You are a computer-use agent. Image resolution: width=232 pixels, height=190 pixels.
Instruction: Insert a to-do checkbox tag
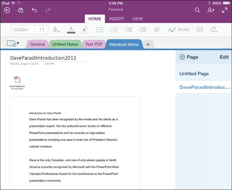tap(200, 29)
